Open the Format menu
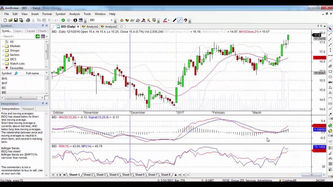The width and height of the screenshot is (333, 187). [x=47, y=14]
